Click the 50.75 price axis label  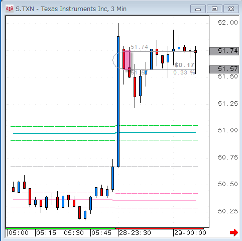pos(228,157)
